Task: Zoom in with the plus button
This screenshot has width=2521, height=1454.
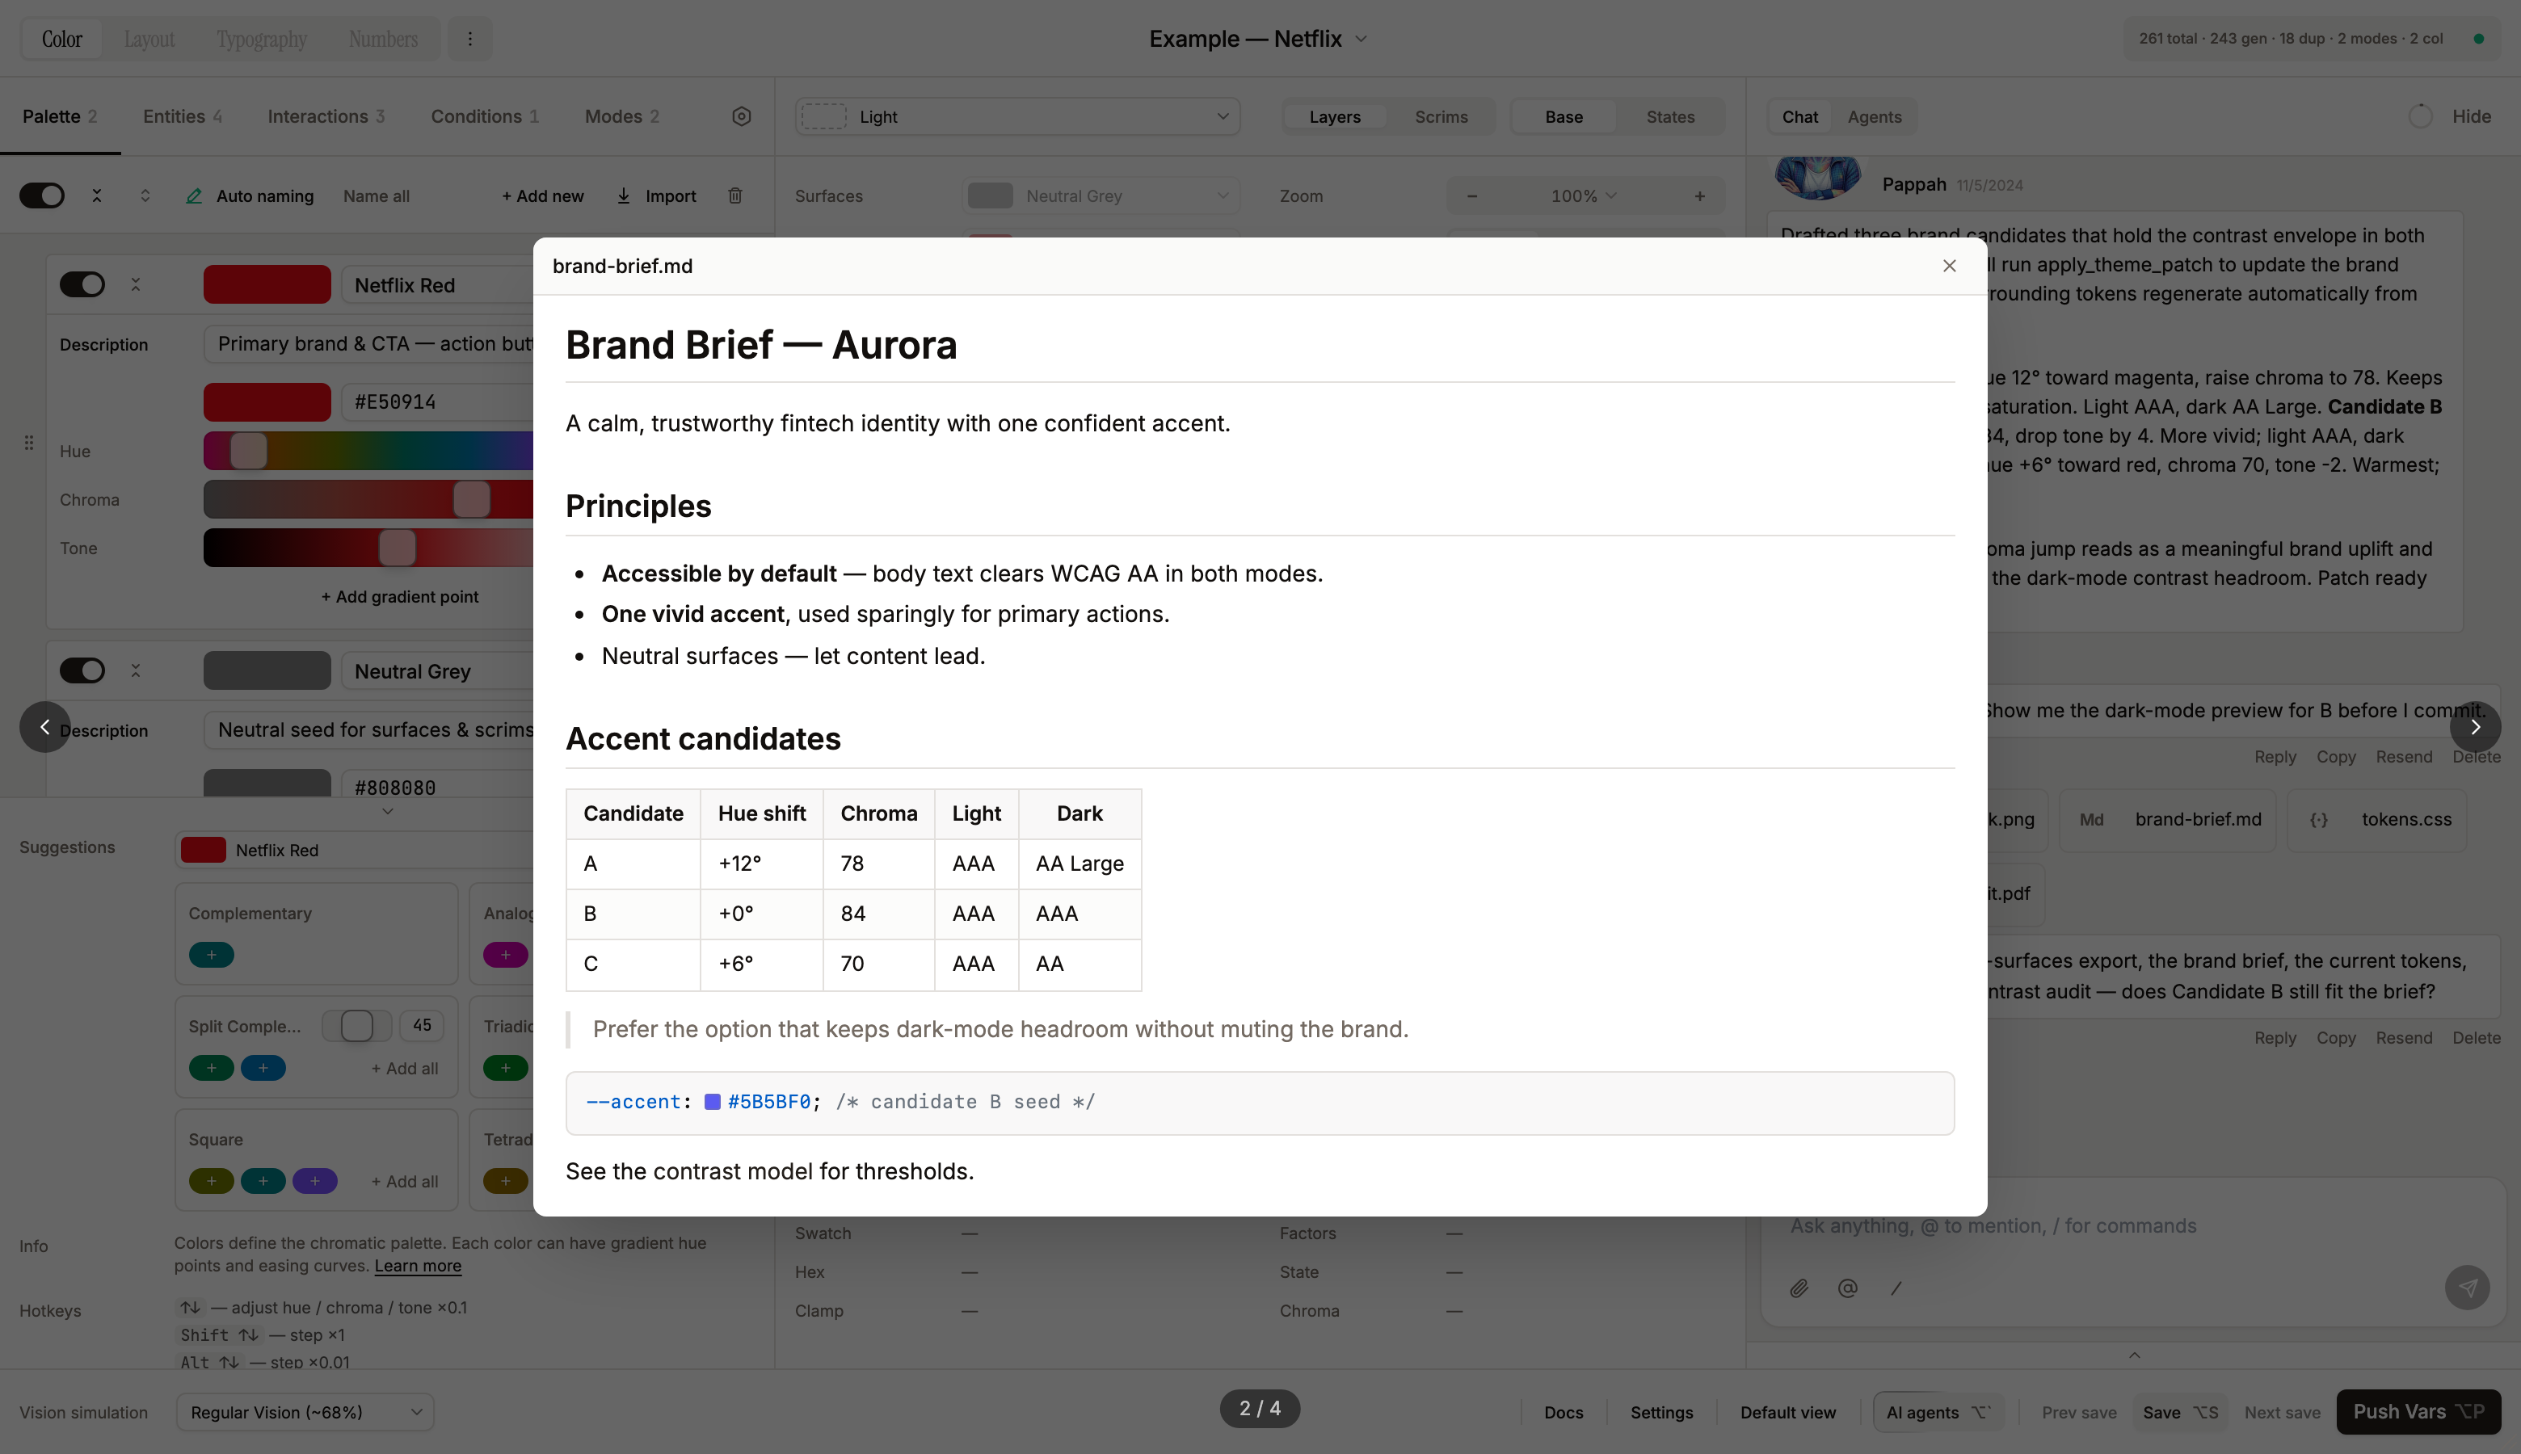Action: tap(1699, 195)
